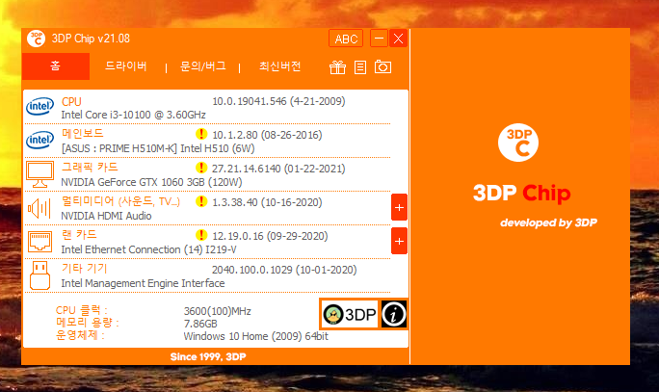The image size is (659, 392).
Task: Open the 문의/버그 tab
Action: pos(203,66)
